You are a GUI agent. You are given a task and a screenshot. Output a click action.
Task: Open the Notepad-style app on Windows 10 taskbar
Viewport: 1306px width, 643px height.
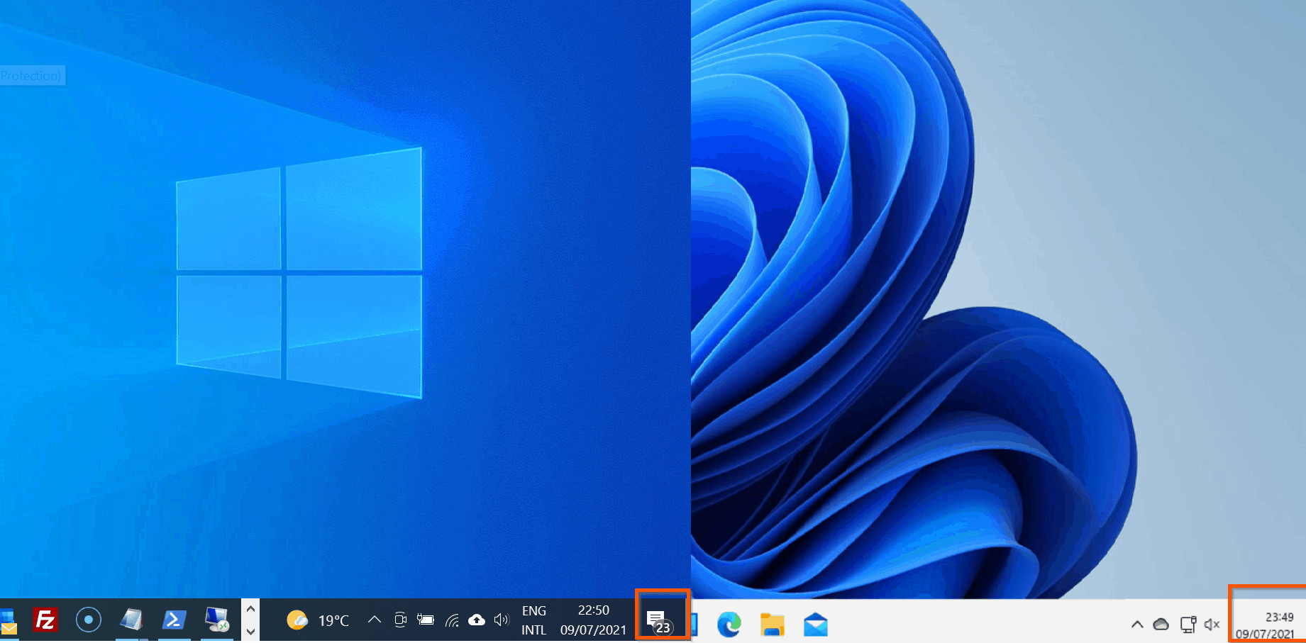[131, 620]
